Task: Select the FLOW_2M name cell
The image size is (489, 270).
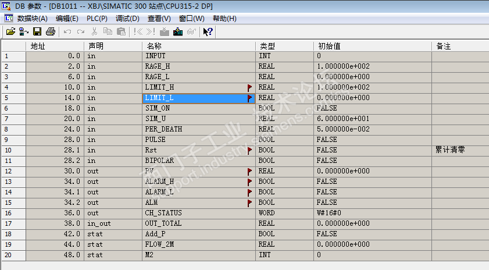Action: (199, 245)
